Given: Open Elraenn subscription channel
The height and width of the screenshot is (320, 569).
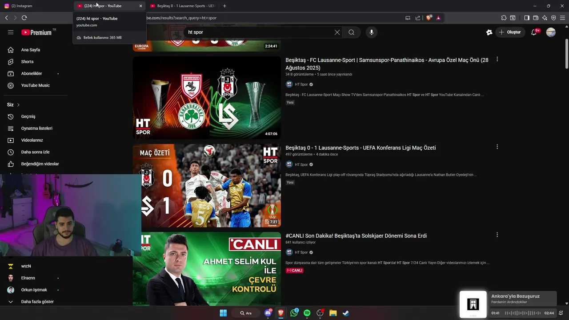Looking at the screenshot, I should point(28,278).
